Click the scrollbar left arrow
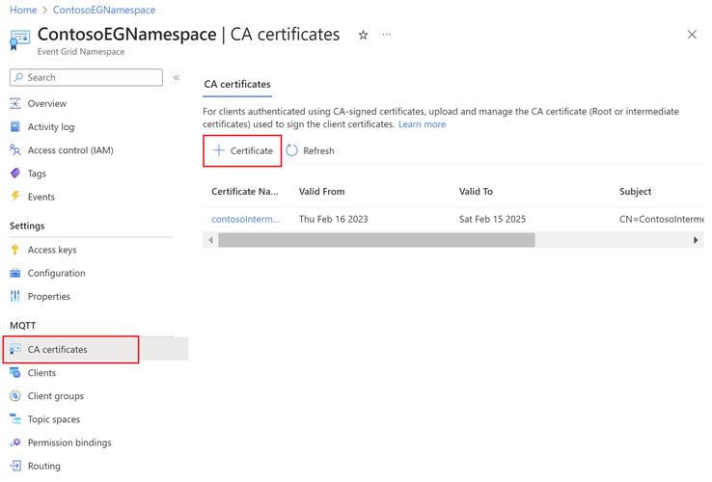This screenshot has width=712, height=482. (210, 240)
